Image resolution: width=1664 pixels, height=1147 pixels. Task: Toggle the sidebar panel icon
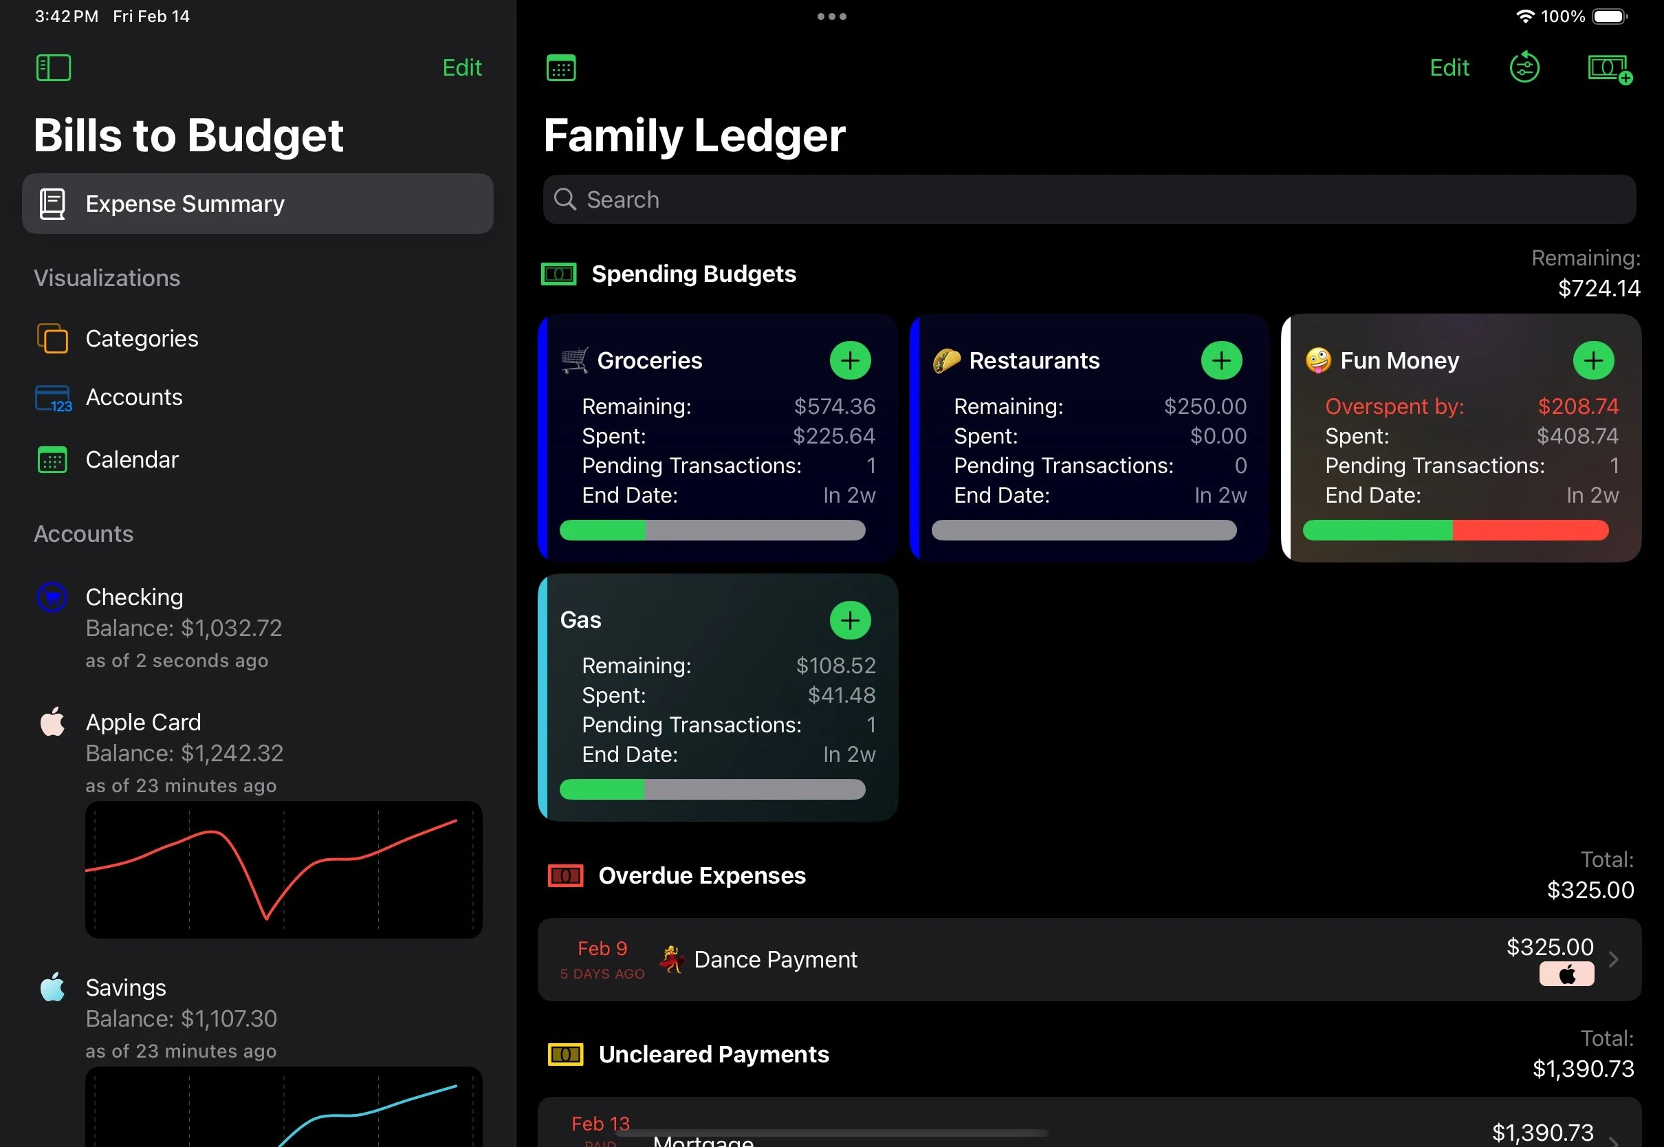pos(53,67)
